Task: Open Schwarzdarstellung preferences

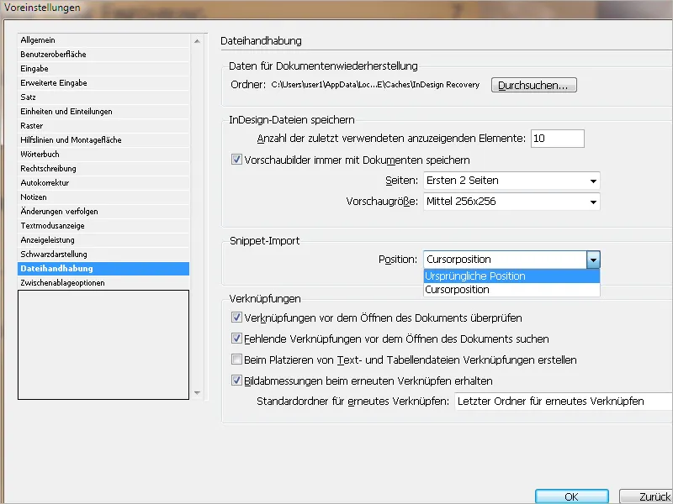Action: [x=103, y=255]
